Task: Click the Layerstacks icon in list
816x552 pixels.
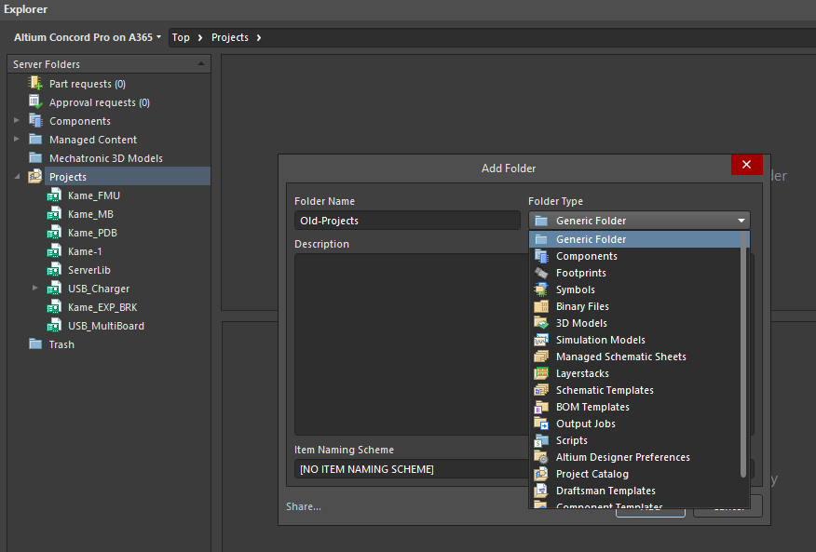Action: (x=541, y=373)
